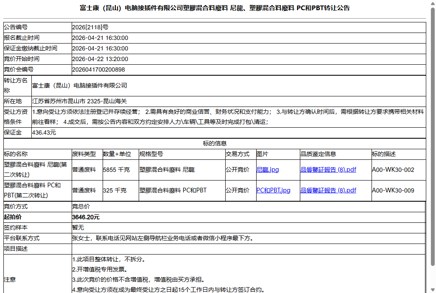Screen dimensions: 436x293
Task: Click note line 2.开增值税专用发票
Action: point(100,269)
